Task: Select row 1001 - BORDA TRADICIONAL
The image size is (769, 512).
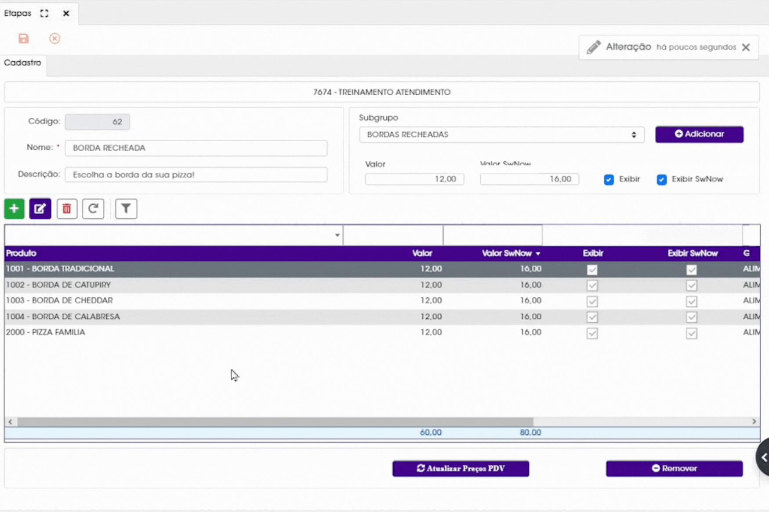Action: (382, 269)
